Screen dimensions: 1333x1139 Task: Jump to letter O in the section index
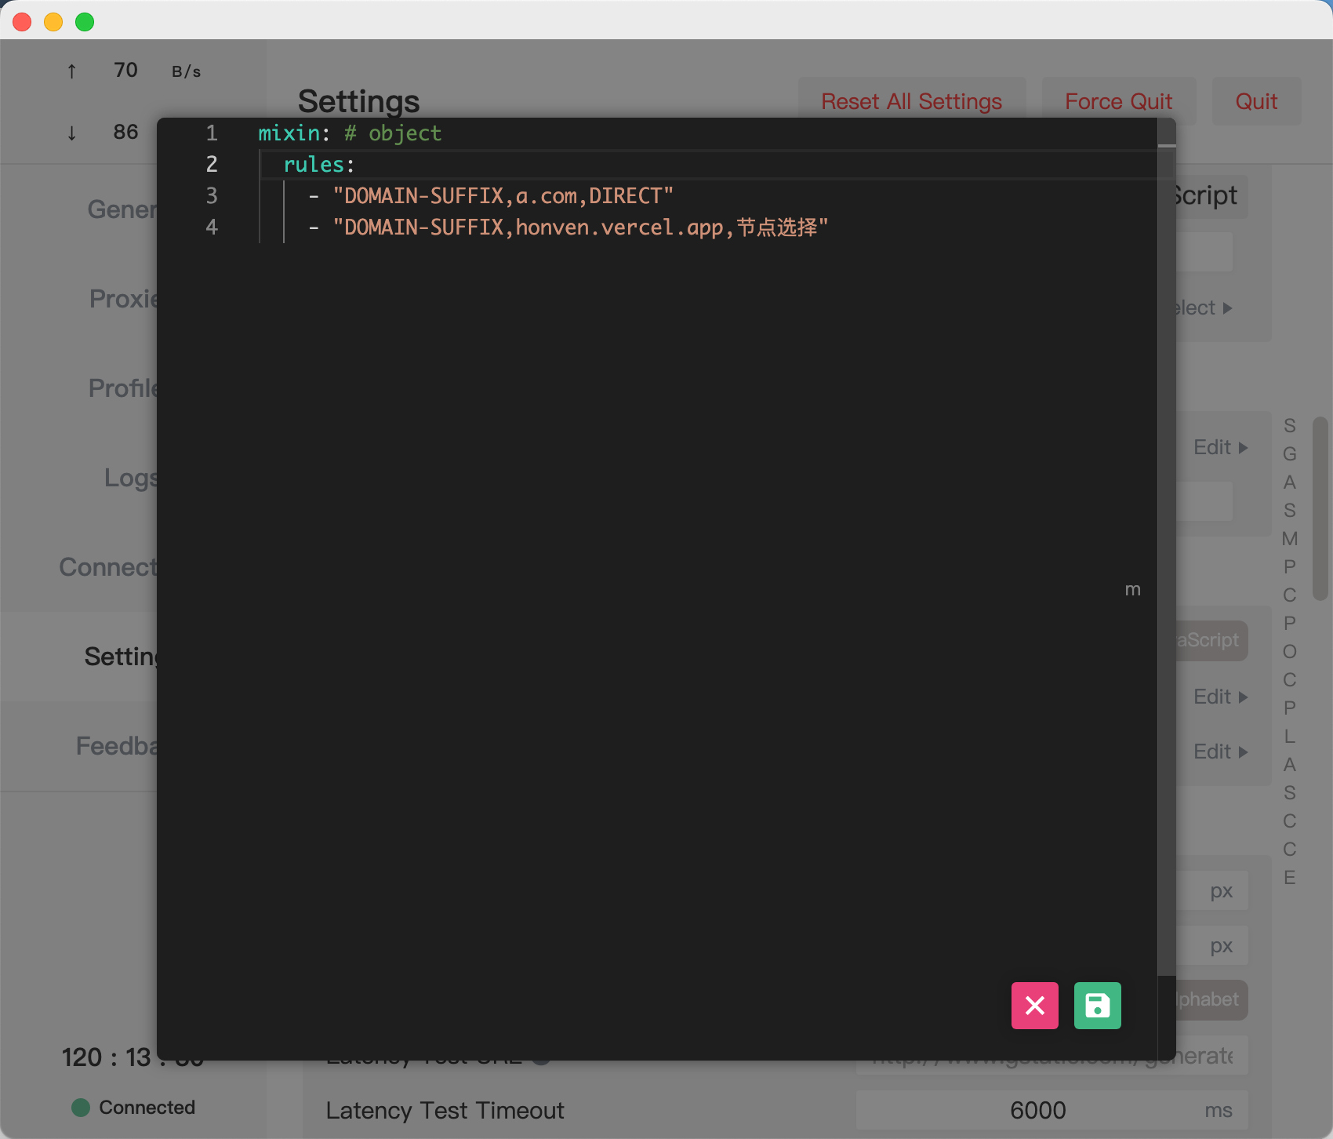(1289, 652)
